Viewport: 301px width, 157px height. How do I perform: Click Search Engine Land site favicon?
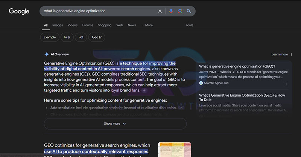201,83
